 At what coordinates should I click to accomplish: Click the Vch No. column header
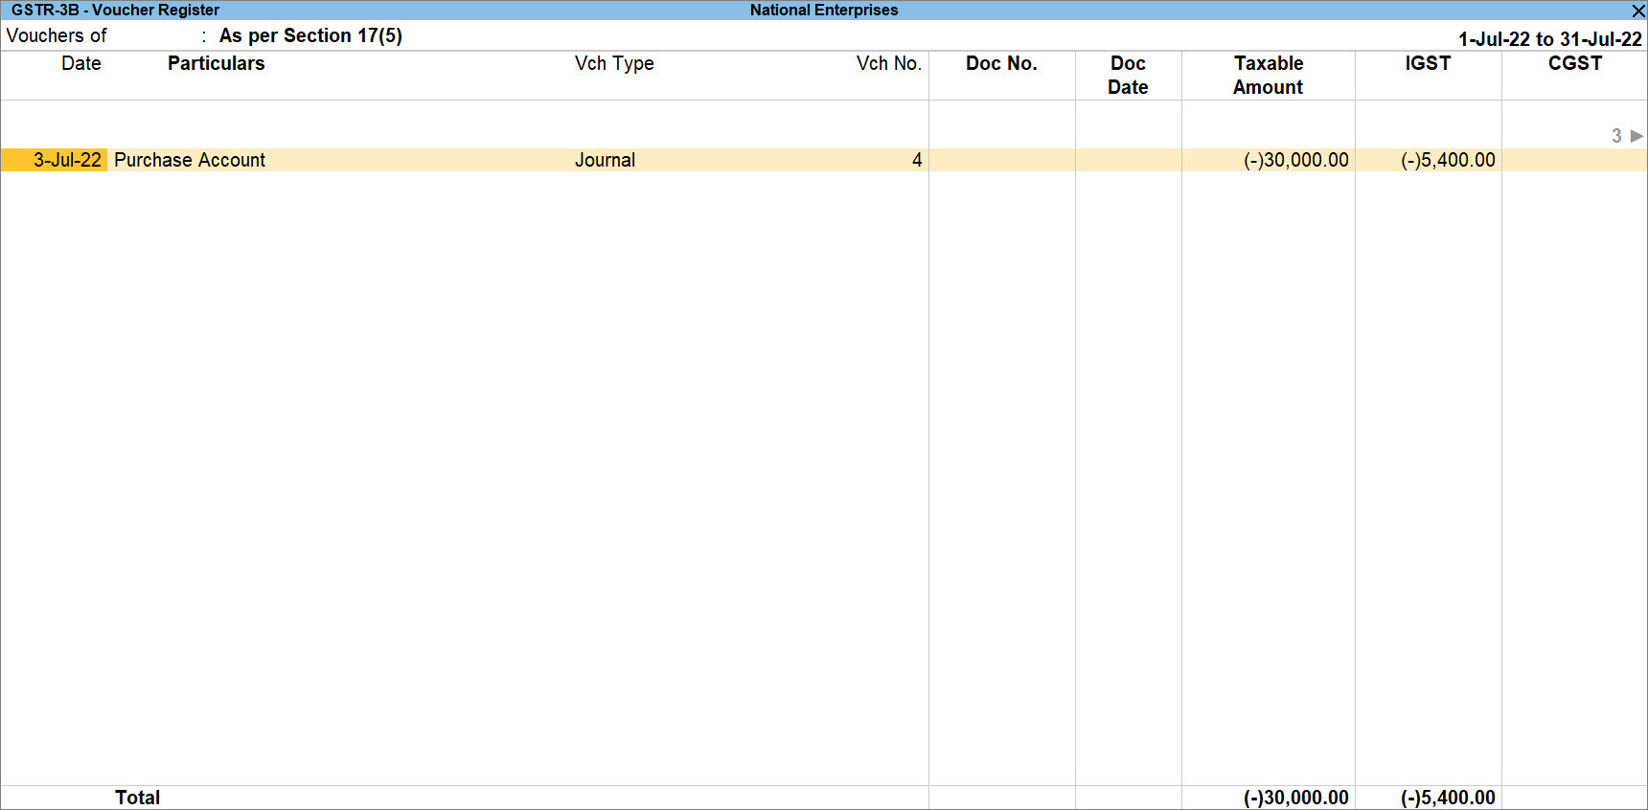tap(889, 63)
